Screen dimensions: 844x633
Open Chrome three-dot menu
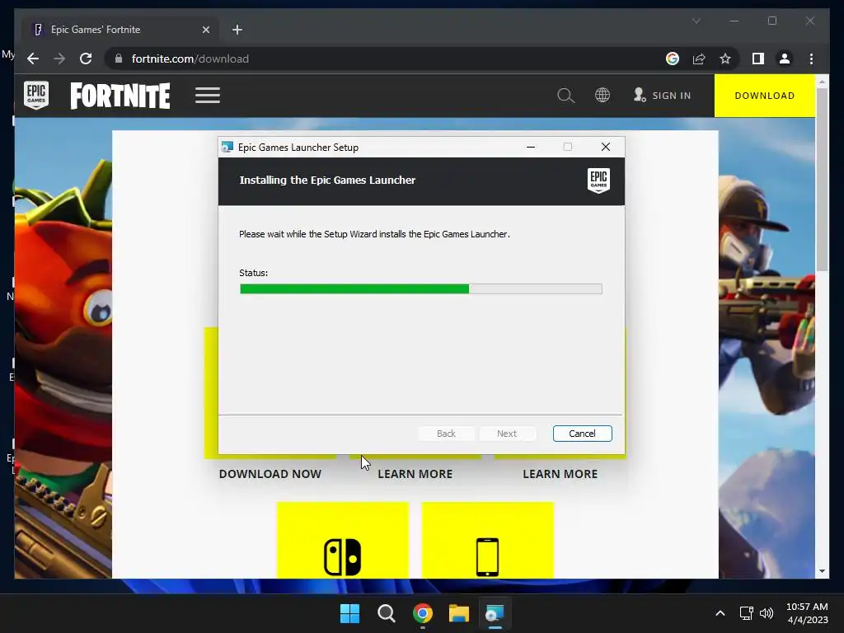pyautogui.click(x=811, y=59)
